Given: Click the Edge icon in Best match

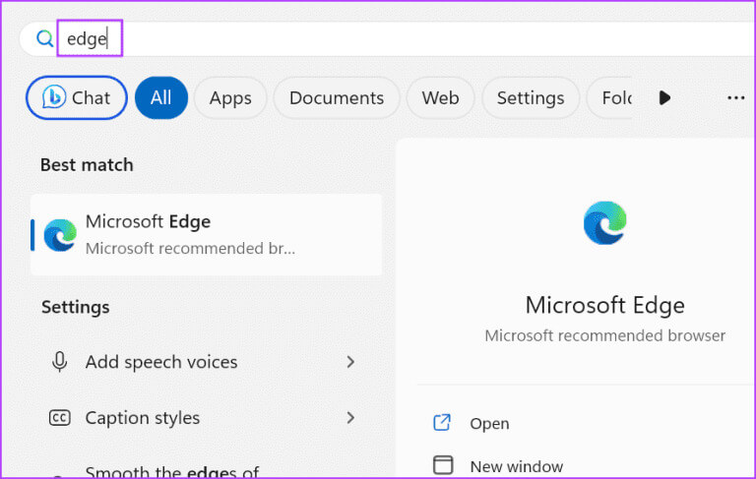Looking at the screenshot, I should (x=60, y=235).
